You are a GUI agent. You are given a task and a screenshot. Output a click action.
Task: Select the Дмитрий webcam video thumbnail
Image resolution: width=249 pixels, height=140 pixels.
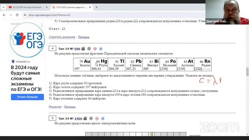coord(227,12)
